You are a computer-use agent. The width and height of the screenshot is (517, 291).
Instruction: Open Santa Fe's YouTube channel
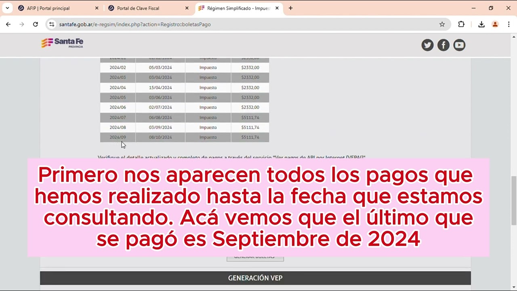[x=459, y=45]
